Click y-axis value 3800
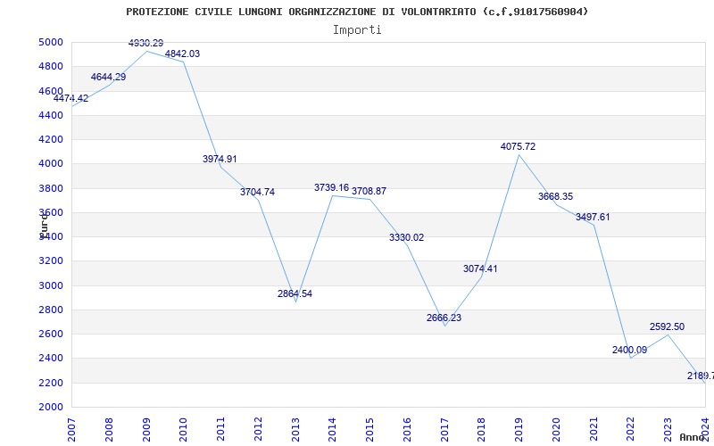 (x=50, y=188)
